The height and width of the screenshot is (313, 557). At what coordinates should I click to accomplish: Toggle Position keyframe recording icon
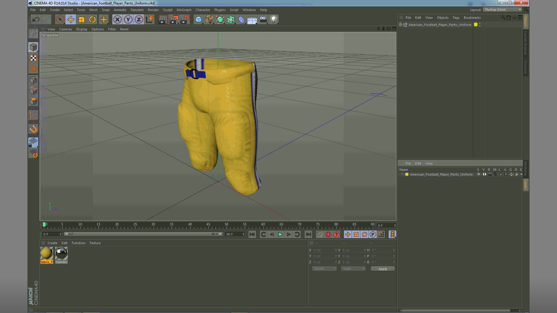click(x=347, y=234)
